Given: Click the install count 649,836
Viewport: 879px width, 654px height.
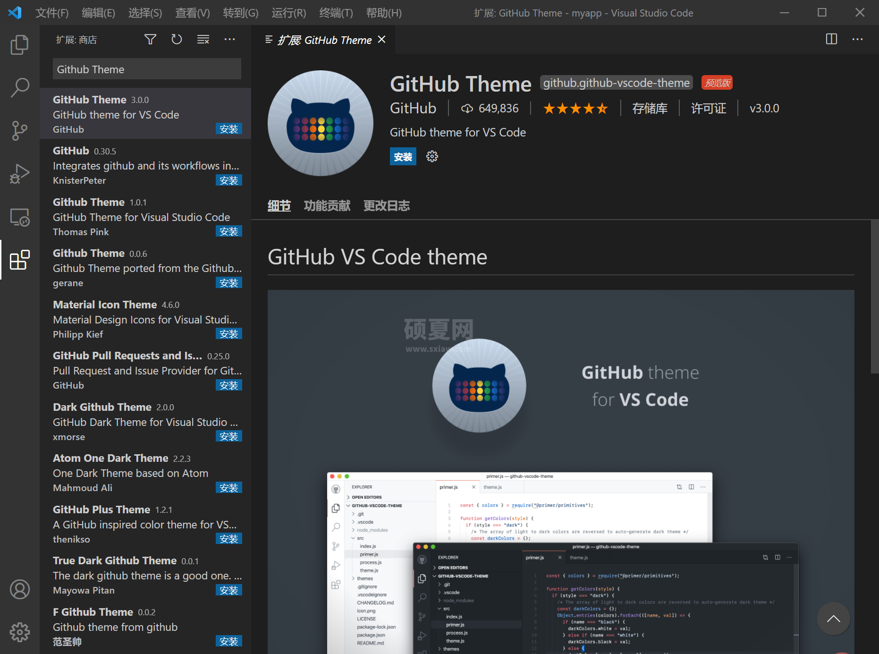Looking at the screenshot, I should point(490,109).
